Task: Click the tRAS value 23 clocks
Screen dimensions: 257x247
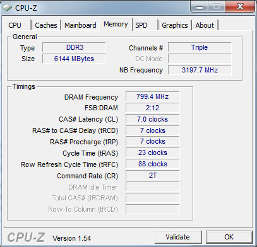Action: [153, 152]
